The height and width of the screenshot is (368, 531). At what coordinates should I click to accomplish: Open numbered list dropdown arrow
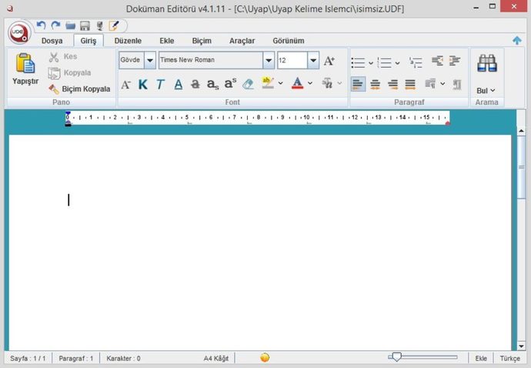click(397, 63)
